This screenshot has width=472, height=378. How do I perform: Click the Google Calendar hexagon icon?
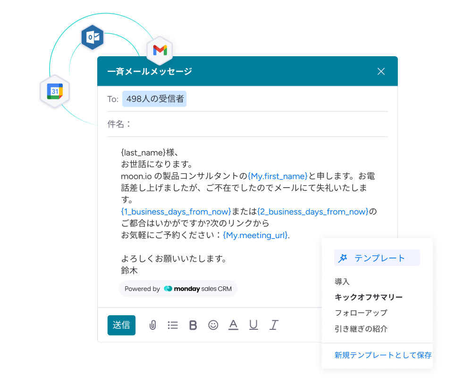[x=55, y=91]
